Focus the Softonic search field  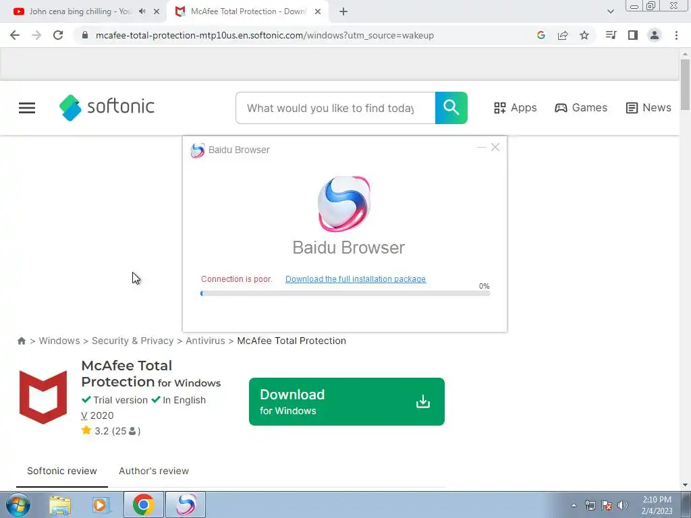point(335,108)
